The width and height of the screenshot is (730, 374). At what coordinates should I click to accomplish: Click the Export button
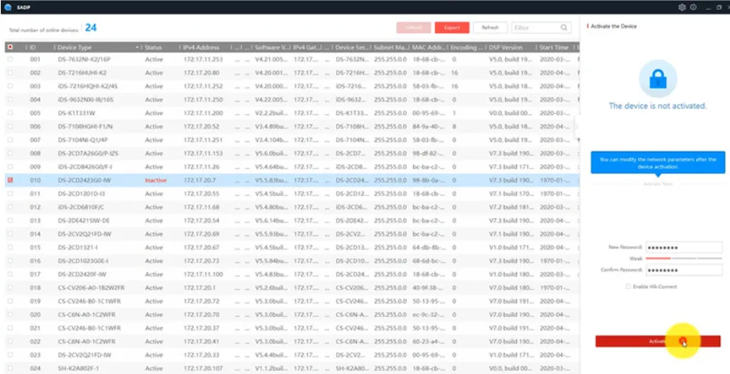452,27
